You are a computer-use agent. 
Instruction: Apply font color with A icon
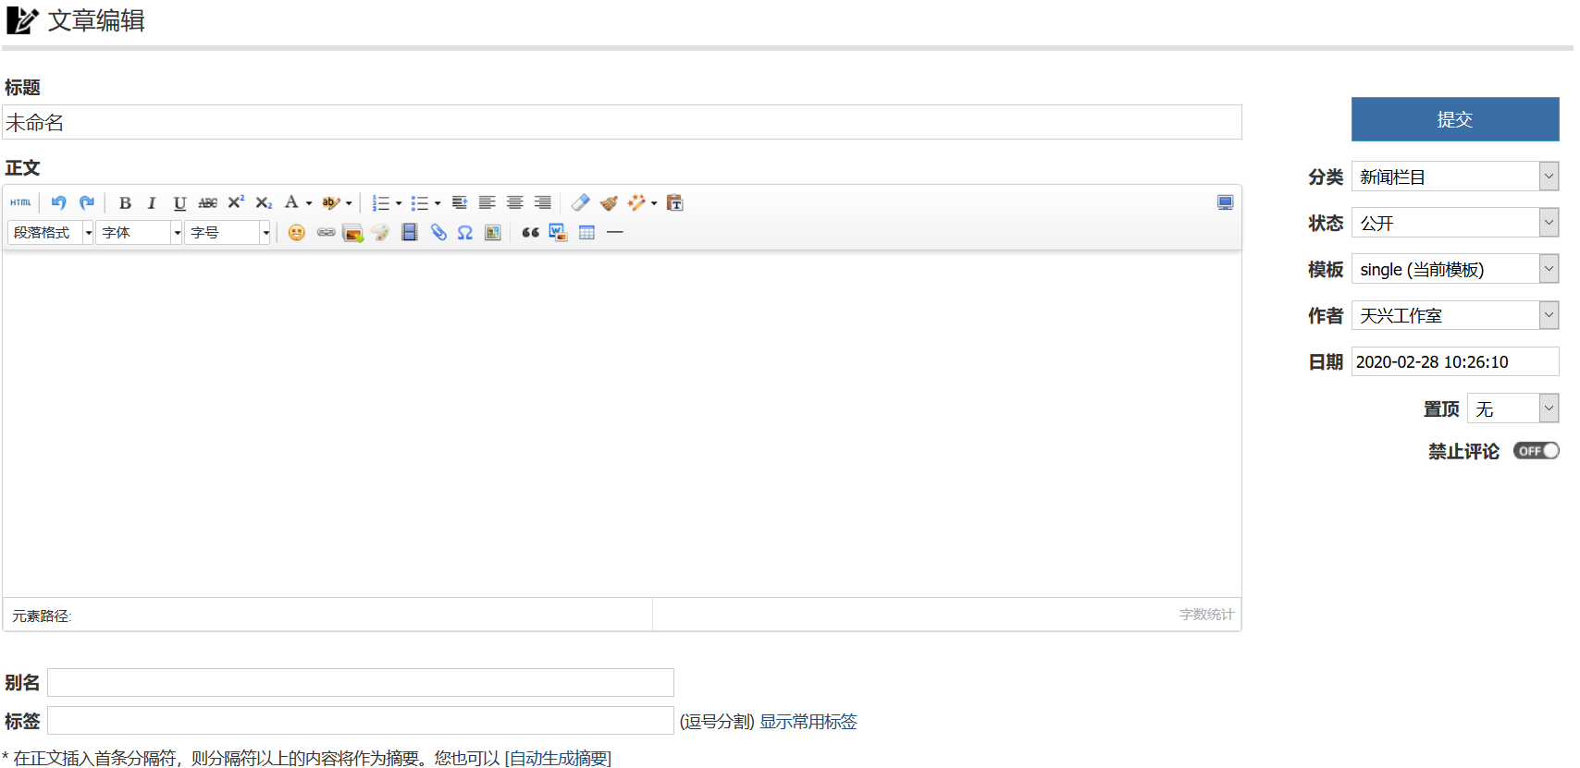coord(291,202)
